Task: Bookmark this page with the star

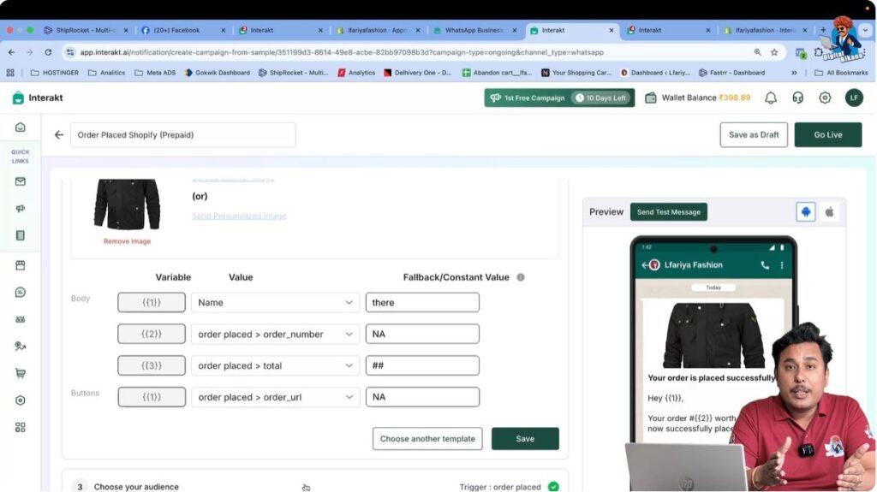Action: point(774,52)
